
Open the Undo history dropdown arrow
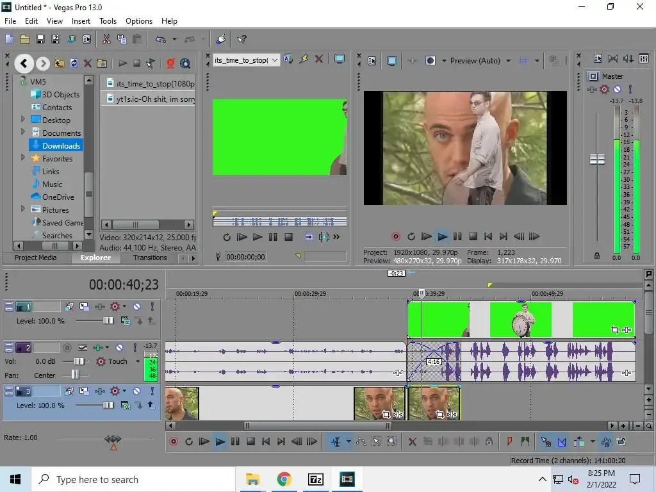pyautogui.click(x=174, y=39)
